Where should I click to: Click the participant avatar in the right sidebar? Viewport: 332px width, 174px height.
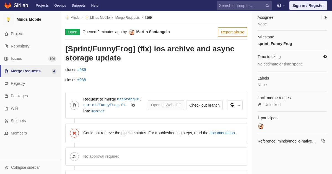[x=261, y=126]
